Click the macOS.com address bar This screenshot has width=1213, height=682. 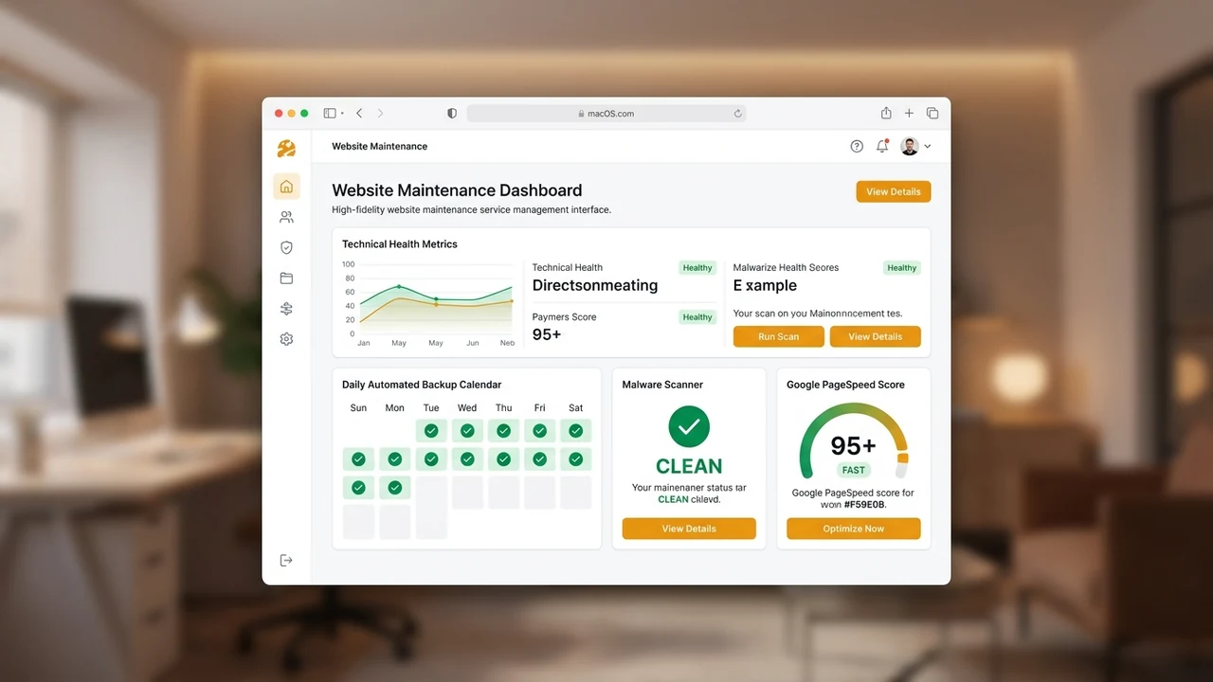click(606, 114)
